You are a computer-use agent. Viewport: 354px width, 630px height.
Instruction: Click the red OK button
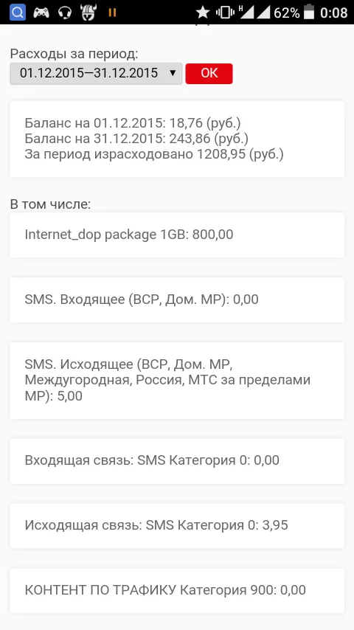tap(209, 74)
